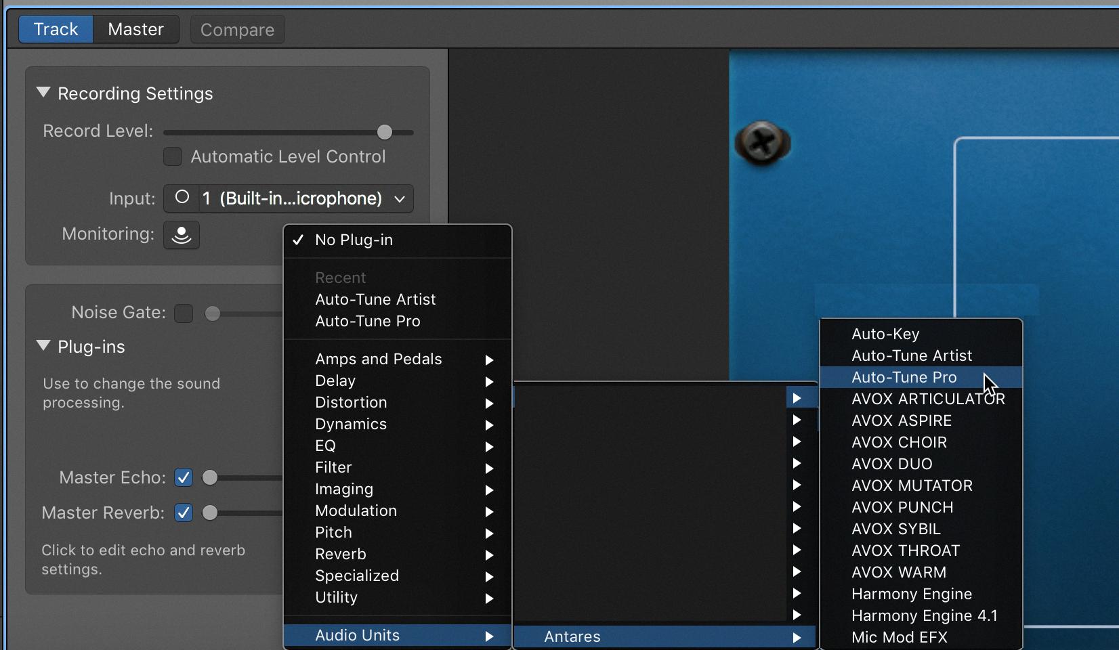Open the Input source dropdown
The width and height of the screenshot is (1119, 650).
[289, 198]
